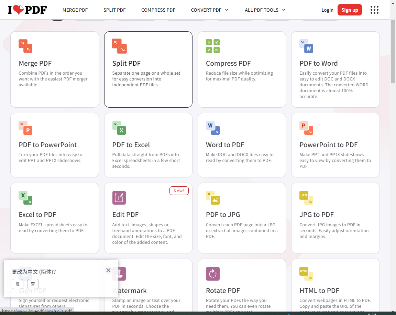Open Split PDF in top navigation
The image size is (396, 315).
(x=114, y=10)
